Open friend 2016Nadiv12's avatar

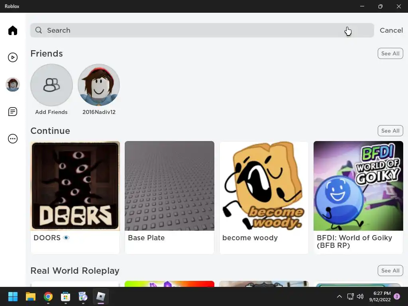pyautogui.click(x=99, y=85)
